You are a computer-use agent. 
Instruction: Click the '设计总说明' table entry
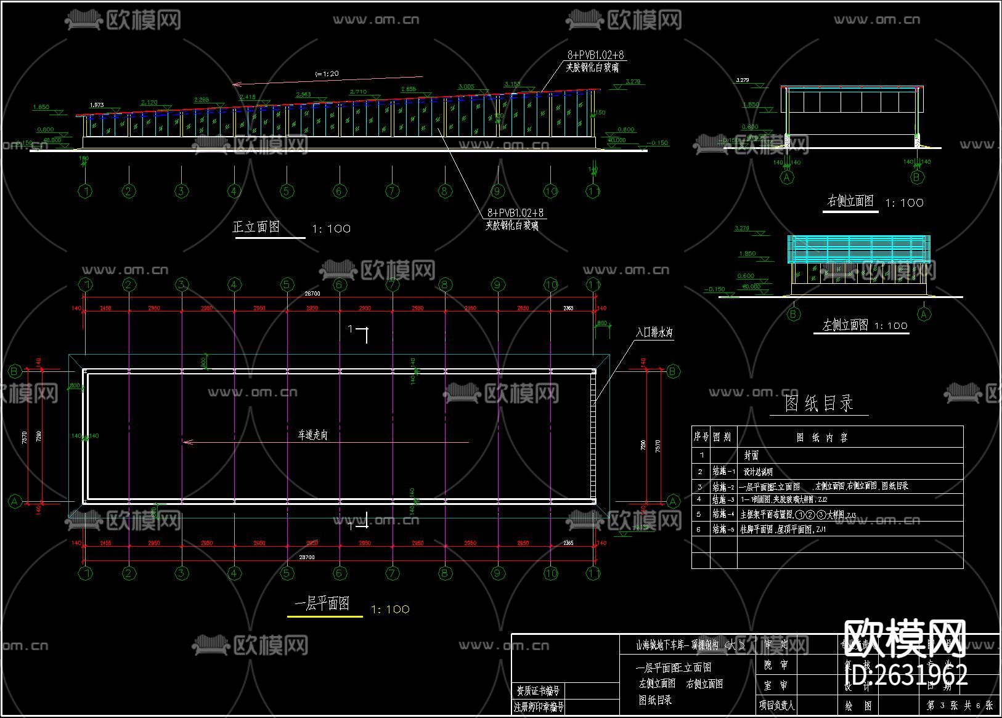coord(758,472)
